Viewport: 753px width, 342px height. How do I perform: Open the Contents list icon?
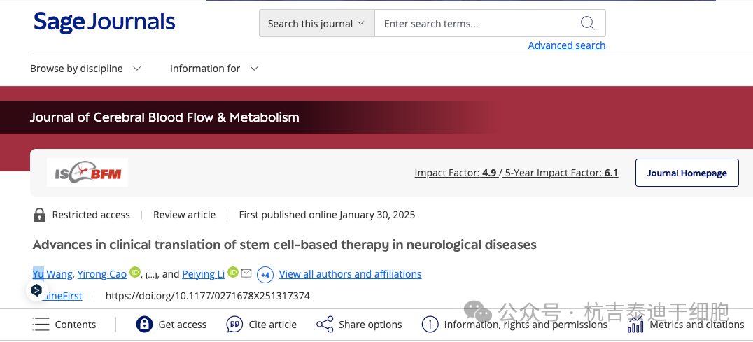coord(41,325)
